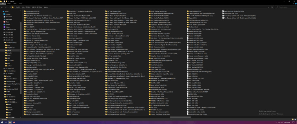Screen dimensions: 297x124
Task: Select This PC in navigation pane
Action: click(x=5, y=12)
